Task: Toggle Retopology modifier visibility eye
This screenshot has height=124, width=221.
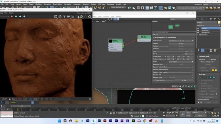Action: [x=198, y=30]
